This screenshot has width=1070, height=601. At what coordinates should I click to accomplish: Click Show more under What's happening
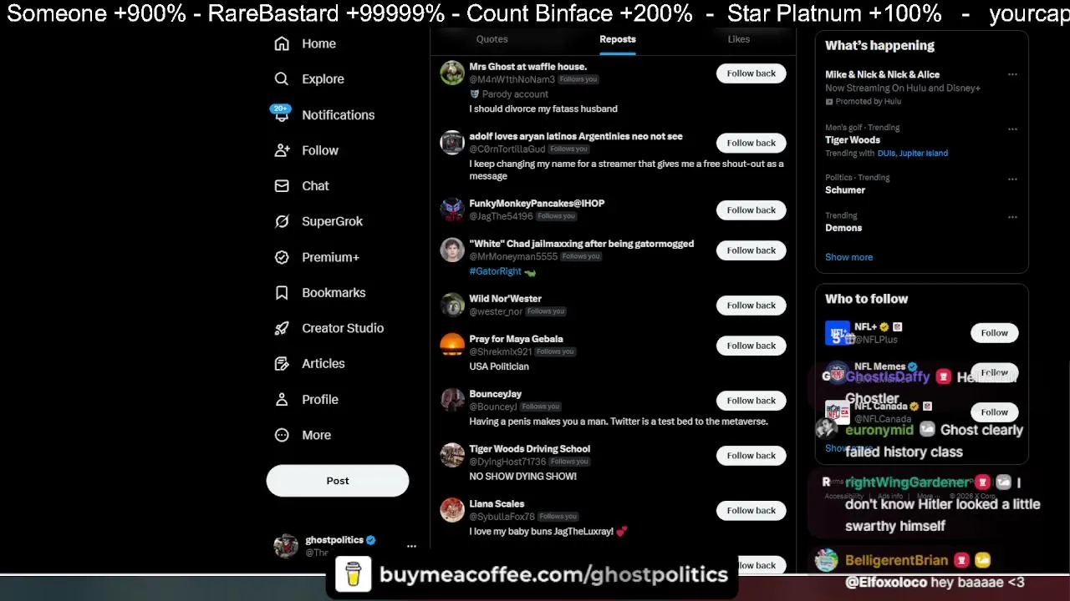848,257
